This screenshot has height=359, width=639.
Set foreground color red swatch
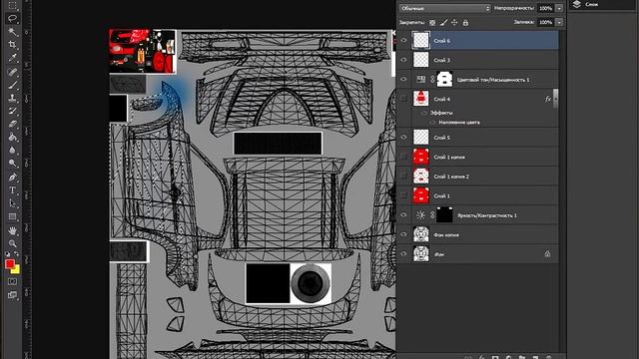(9, 264)
